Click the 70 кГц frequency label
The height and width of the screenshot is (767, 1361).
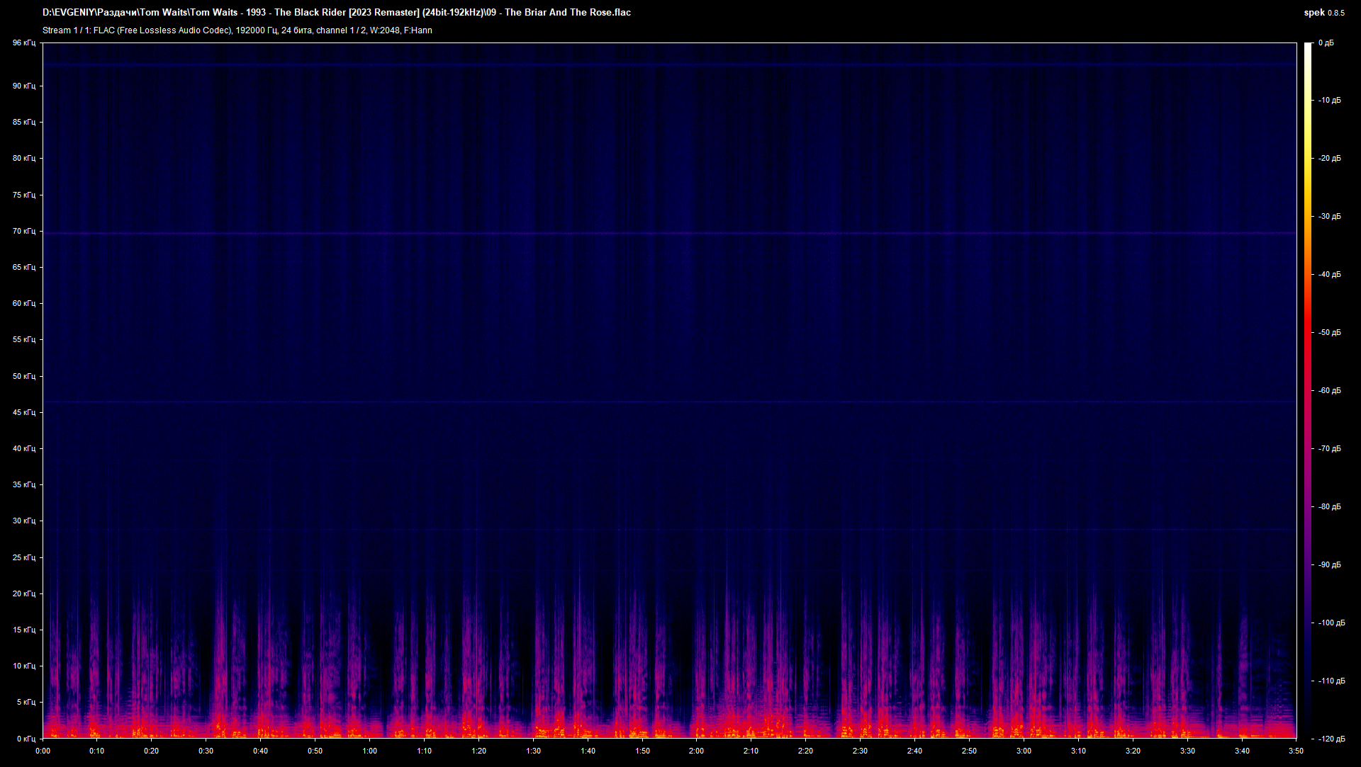tap(23, 232)
